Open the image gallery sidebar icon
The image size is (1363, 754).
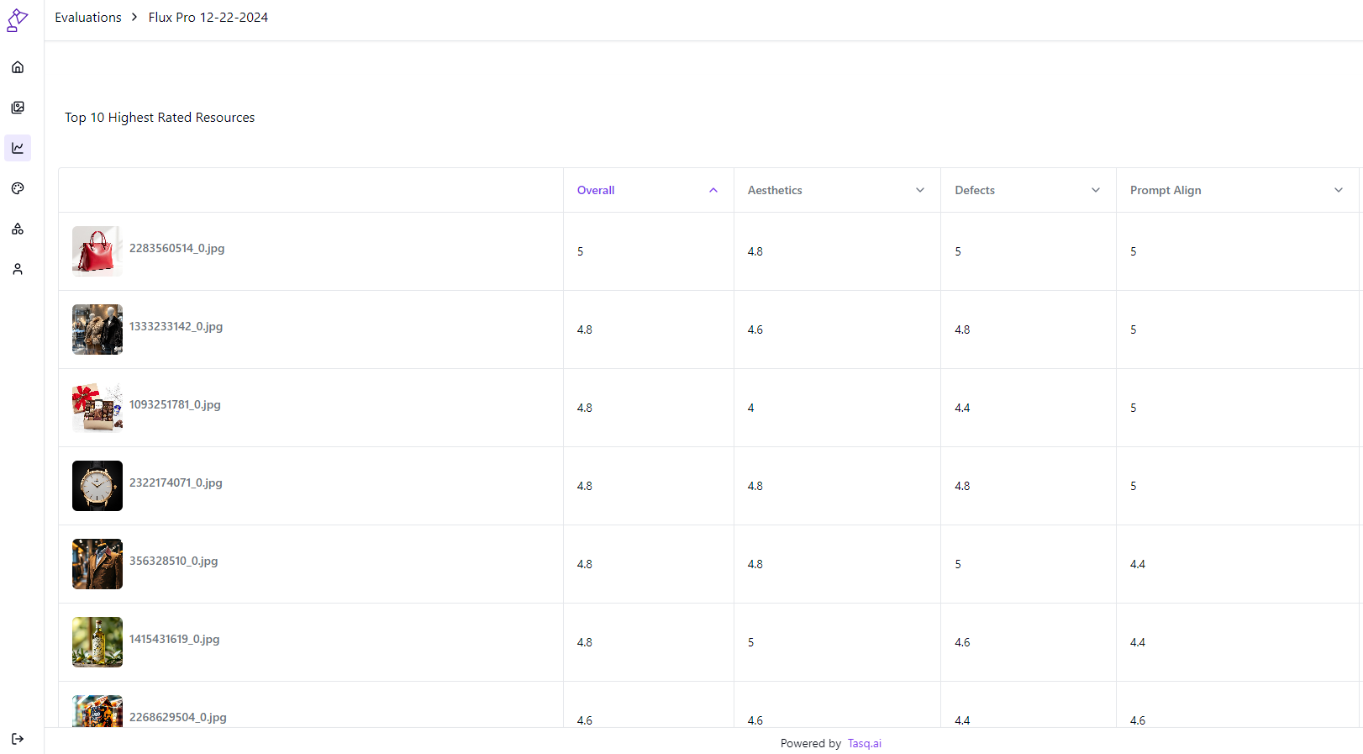[x=18, y=108]
